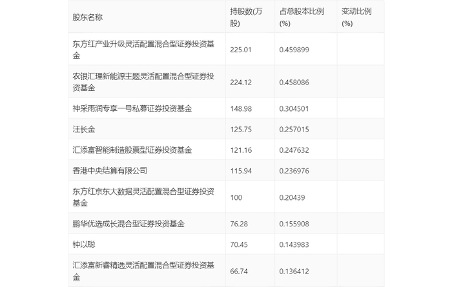Click the holdings value 115.94
This screenshot has width=452, height=287.
coord(241,171)
